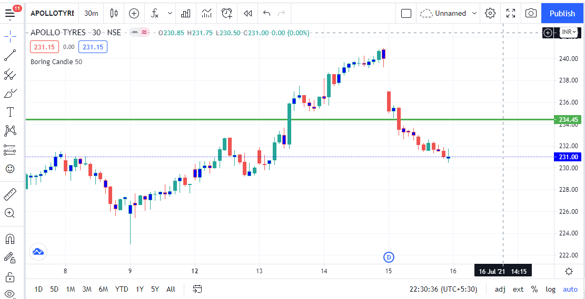Take a chart snapshot with camera icon

(531, 13)
